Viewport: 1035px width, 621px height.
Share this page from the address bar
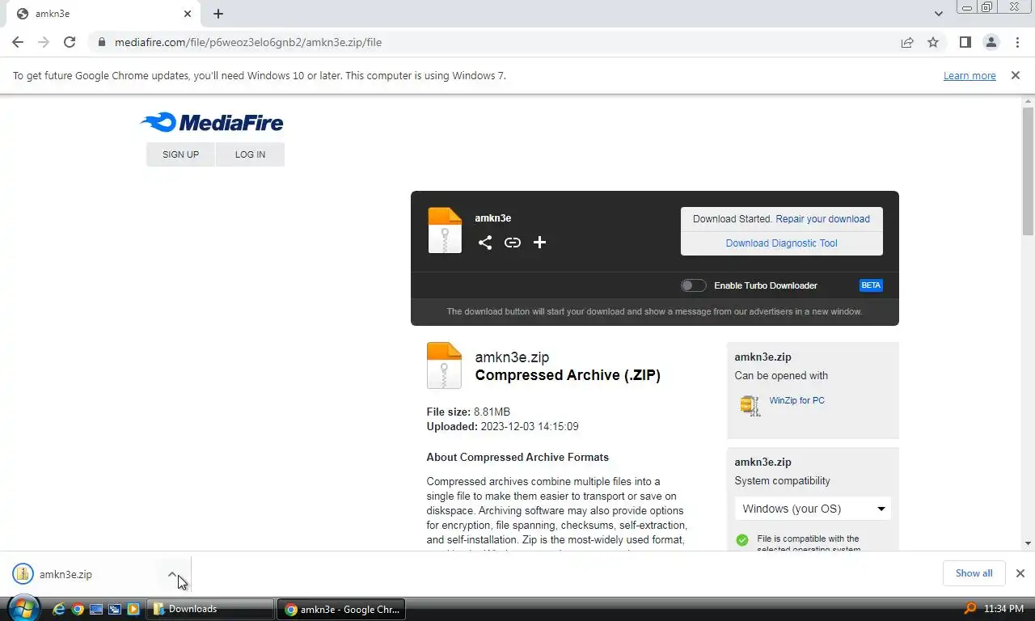[x=907, y=42]
